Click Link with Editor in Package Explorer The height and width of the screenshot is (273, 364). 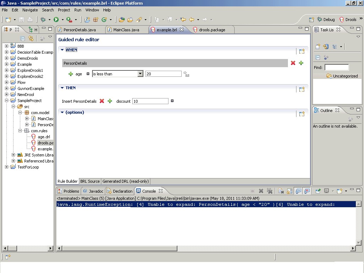click(31, 38)
